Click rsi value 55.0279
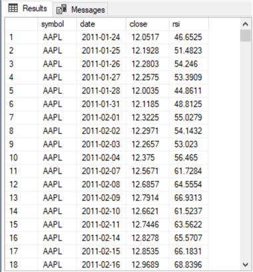This screenshot has width=253, height=272. (x=188, y=117)
